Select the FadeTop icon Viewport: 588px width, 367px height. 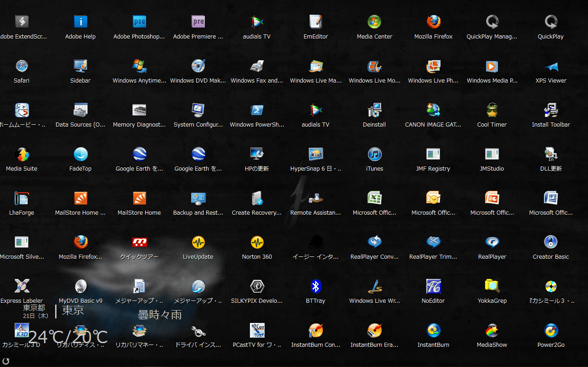(x=80, y=154)
